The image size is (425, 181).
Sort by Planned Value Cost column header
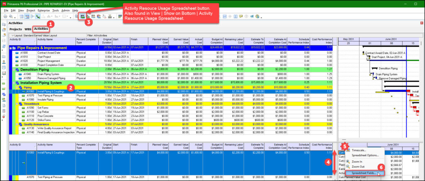click(x=158, y=41)
